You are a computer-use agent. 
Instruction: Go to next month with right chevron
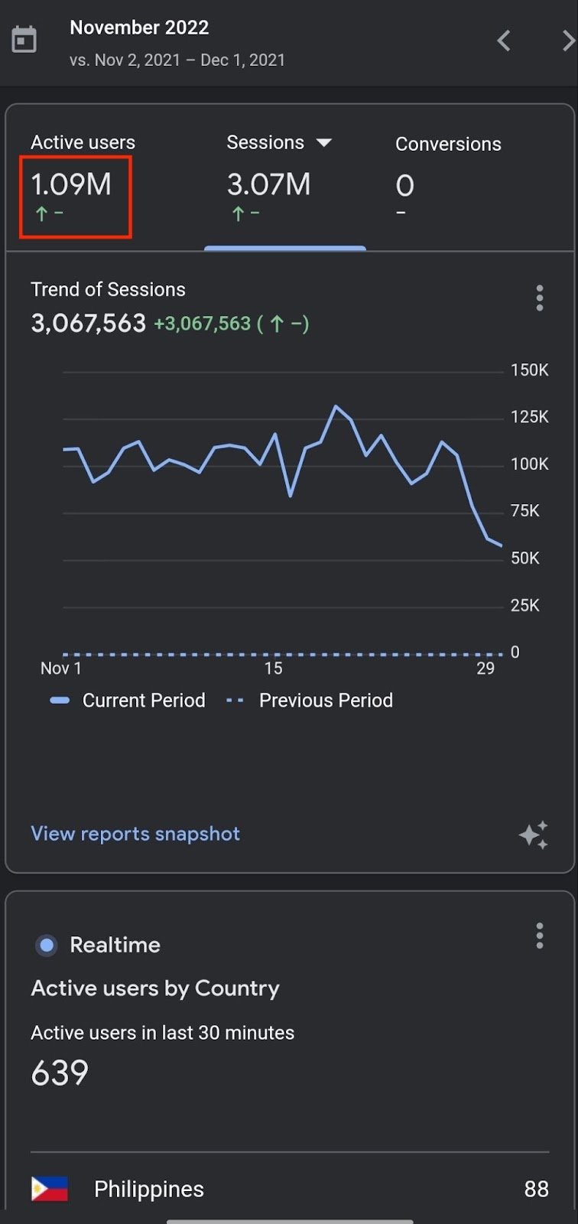coord(567,41)
